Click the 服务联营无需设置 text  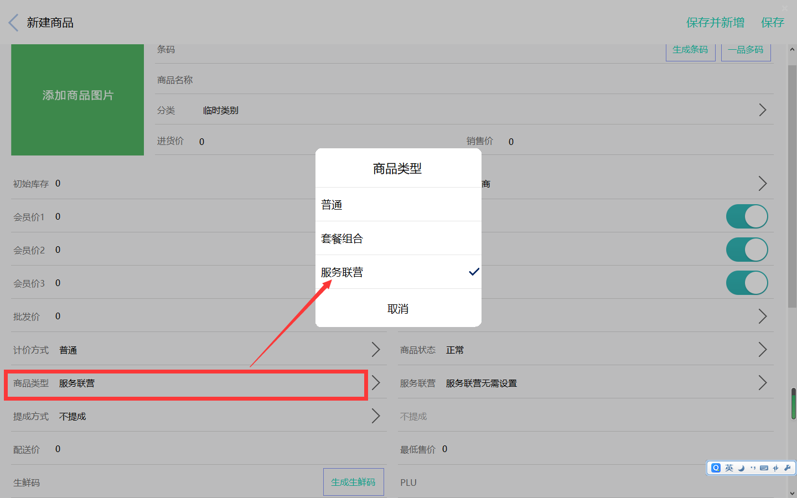(x=482, y=383)
